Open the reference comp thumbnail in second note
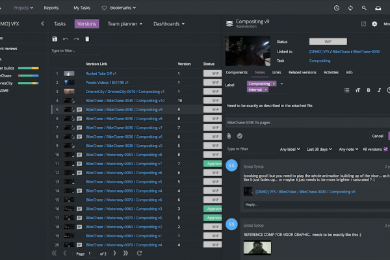The height and width of the screenshot is (260, 390). coord(257,248)
